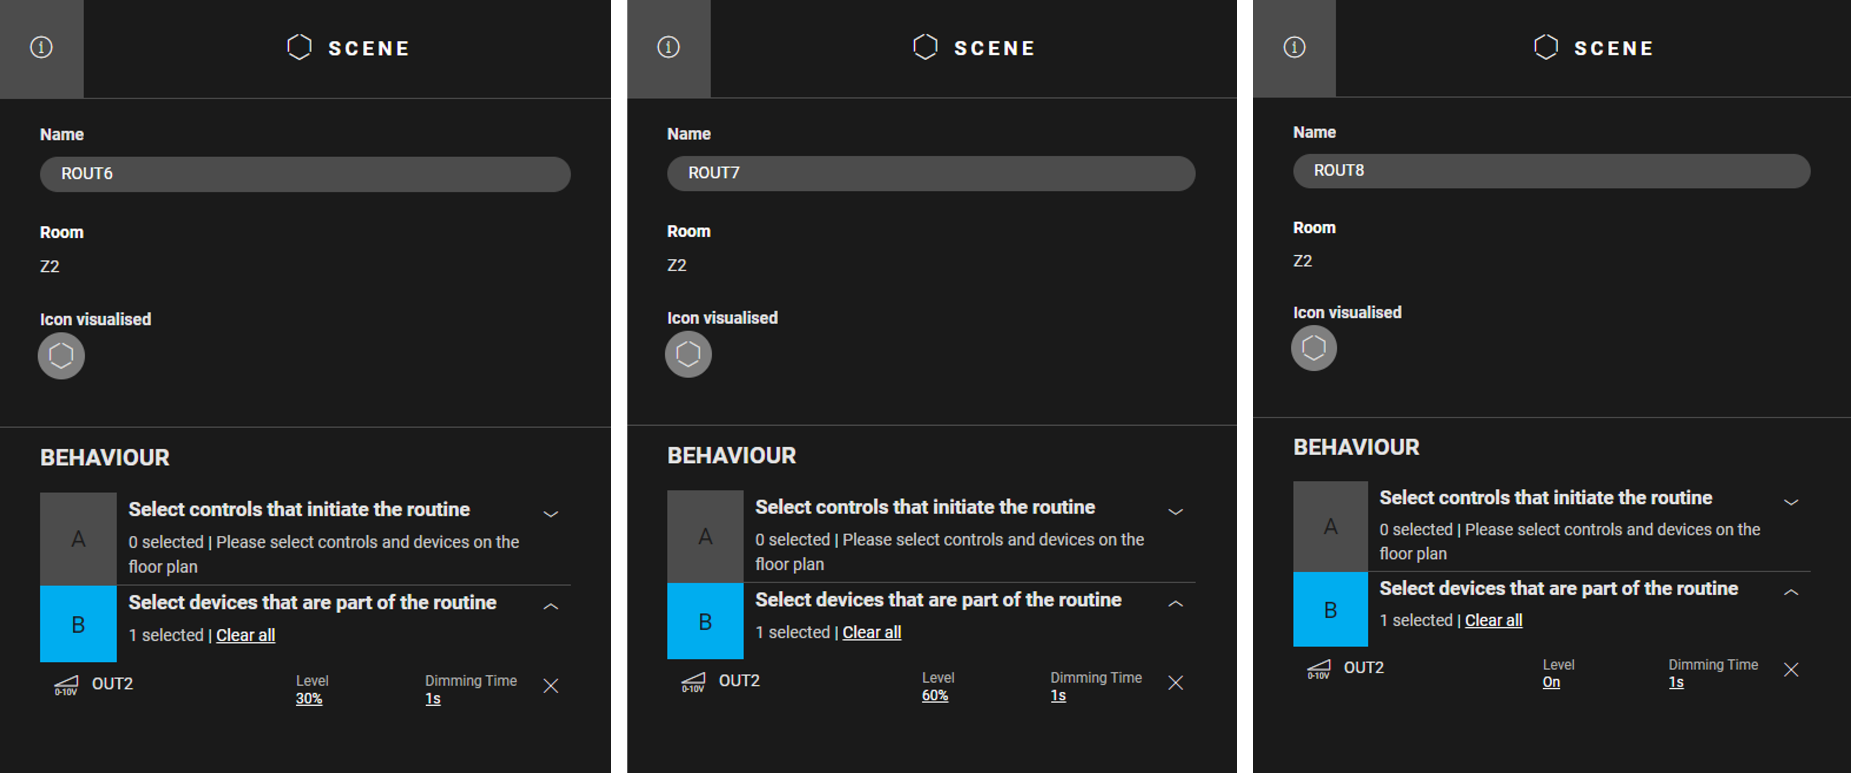The width and height of the screenshot is (1851, 773).
Task: Open the visualised icon picker for ROUT6
Action: (x=61, y=355)
